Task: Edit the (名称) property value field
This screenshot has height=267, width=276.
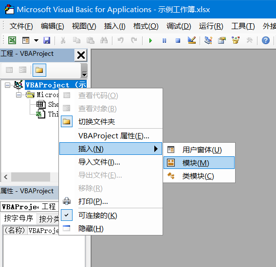Action: 43,230
